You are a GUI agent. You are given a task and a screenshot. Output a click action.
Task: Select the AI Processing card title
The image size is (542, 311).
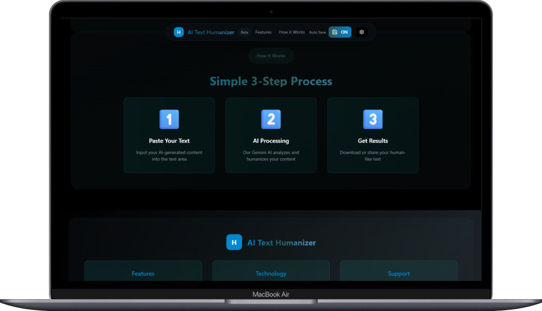point(271,141)
